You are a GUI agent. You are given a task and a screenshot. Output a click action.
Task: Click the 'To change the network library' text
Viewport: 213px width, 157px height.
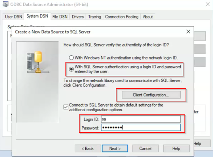(123, 83)
